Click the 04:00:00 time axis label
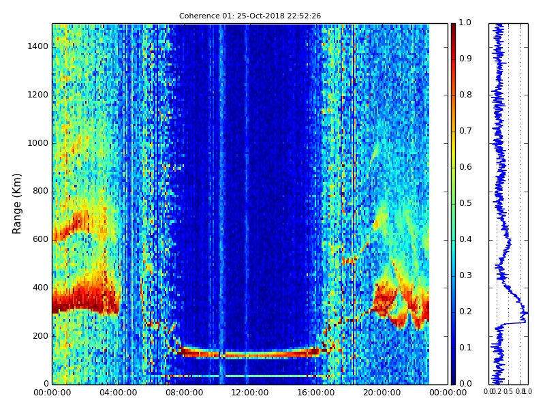The image size is (545, 409). coord(118,393)
